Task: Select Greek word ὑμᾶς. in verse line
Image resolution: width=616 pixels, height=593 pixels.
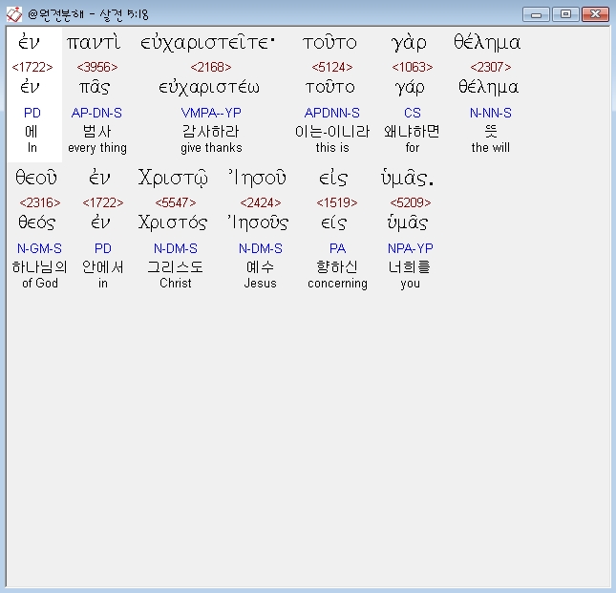Action: (408, 179)
